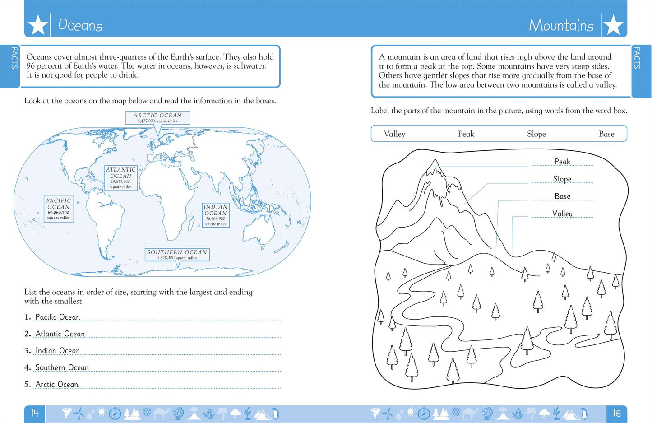Image resolution: width=652 pixels, height=423 pixels.
Task: Click the plant sprout icon in page 14 footer
Action: click(247, 413)
